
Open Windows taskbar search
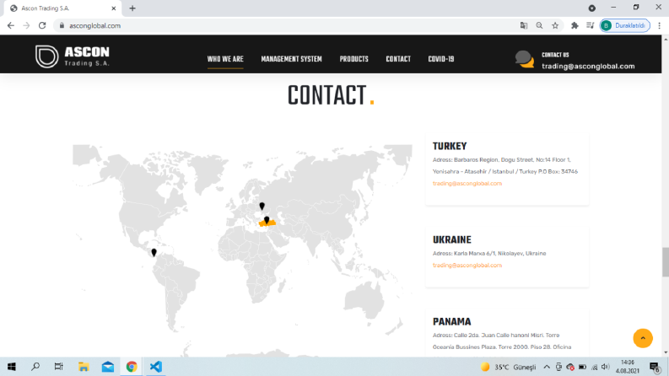click(x=35, y=367)
